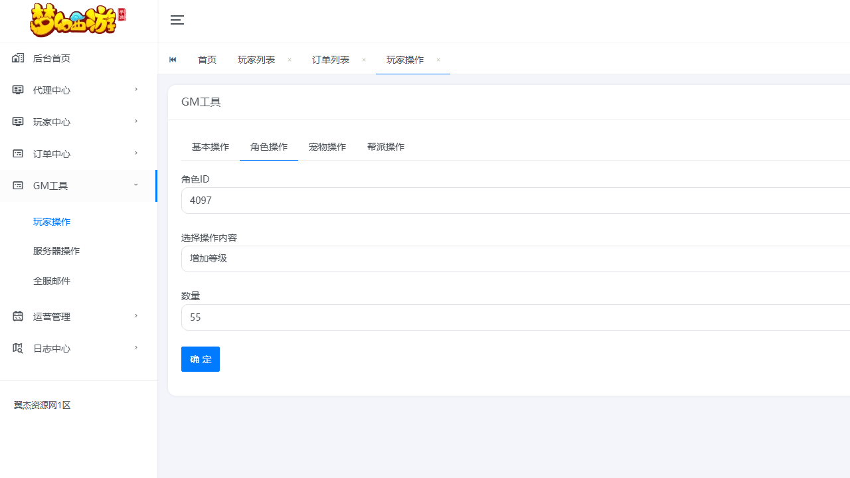Click the 日志中心 sidebar icon
The image size is (850, 478).
18,349
